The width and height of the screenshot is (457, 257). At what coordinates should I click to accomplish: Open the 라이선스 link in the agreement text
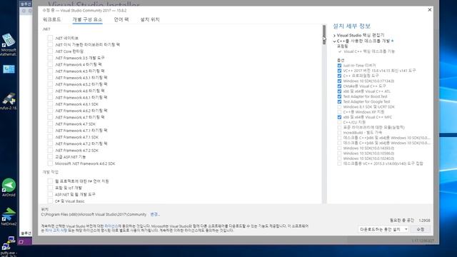coord(111,226)
